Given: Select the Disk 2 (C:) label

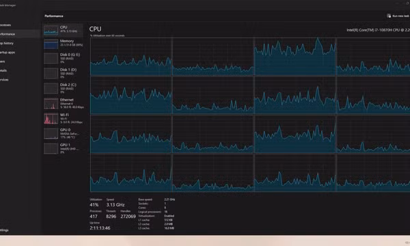Looking at the screenshot, I should 68,85.
